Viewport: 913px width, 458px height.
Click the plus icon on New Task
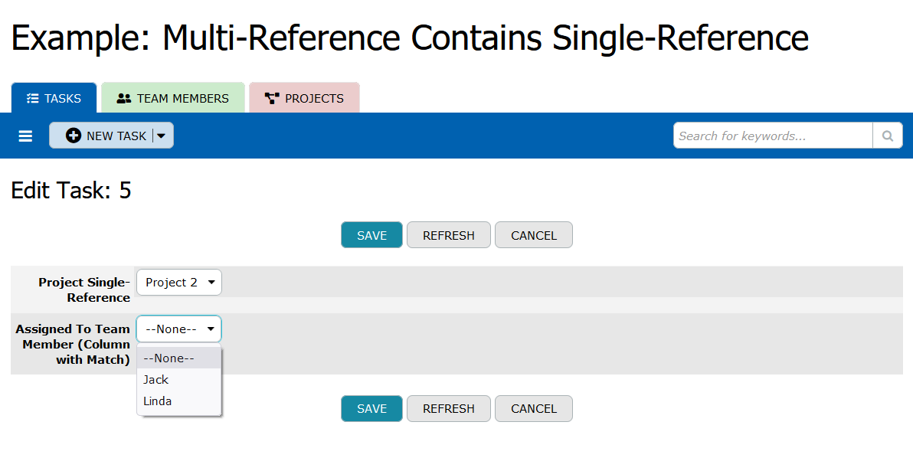click(x=74, y=136)
